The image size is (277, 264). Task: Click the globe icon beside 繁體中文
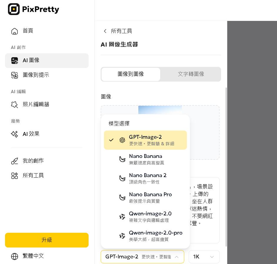pyautogui.click(x=14, y=256)
